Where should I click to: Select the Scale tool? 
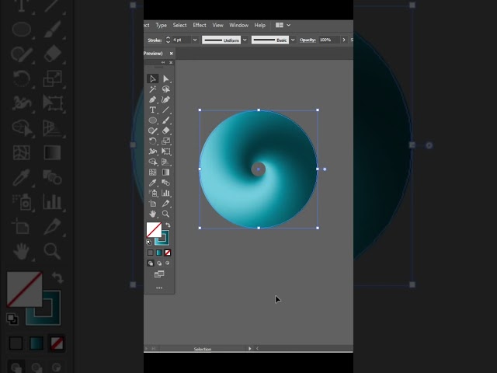[x=165, y=141]
